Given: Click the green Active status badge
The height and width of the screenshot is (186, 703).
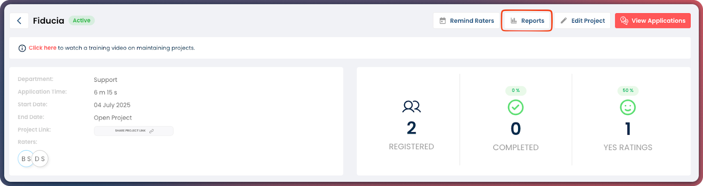Looking at the screenshot, I should point(81,21).
